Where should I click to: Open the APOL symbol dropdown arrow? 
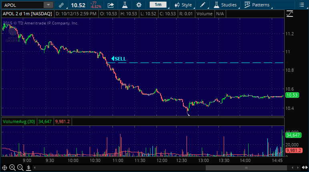[x=48, y=5]
